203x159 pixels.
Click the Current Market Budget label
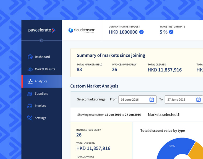click(124, 27)
